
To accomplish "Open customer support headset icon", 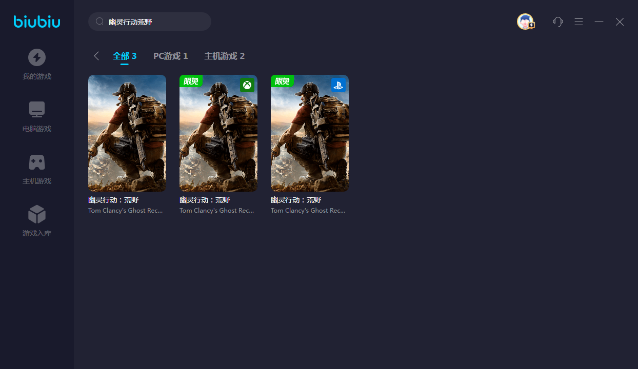I will click(x=558, y=22).
